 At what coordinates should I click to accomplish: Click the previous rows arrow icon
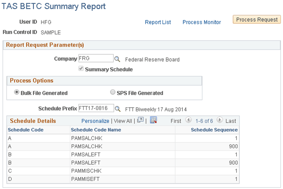coord(188,120)
